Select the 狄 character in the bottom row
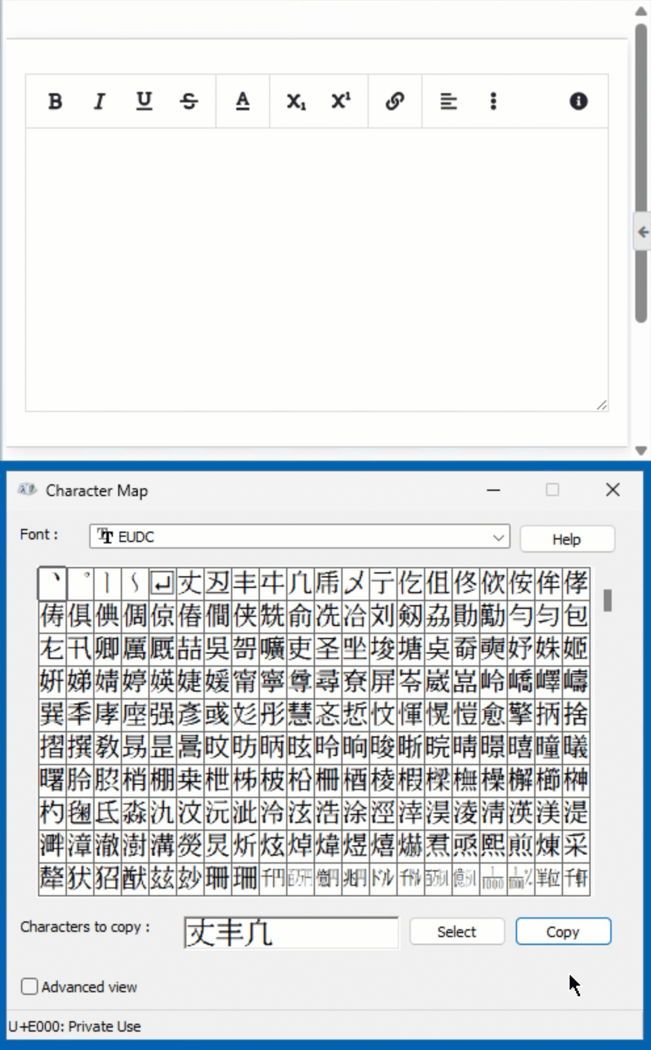Viewport: 651px width, 1050px height. pos(79,879)
